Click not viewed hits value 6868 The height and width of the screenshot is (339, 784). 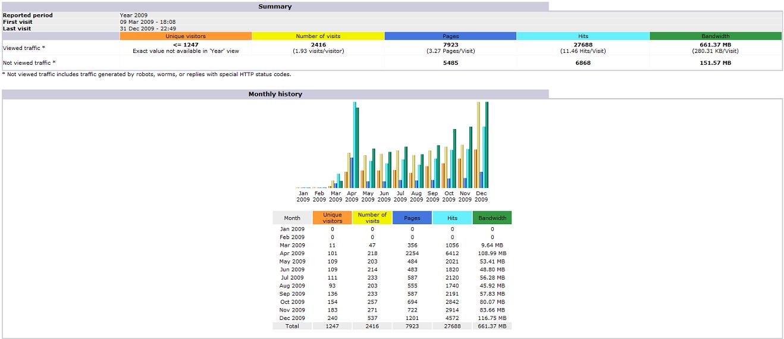583,62
